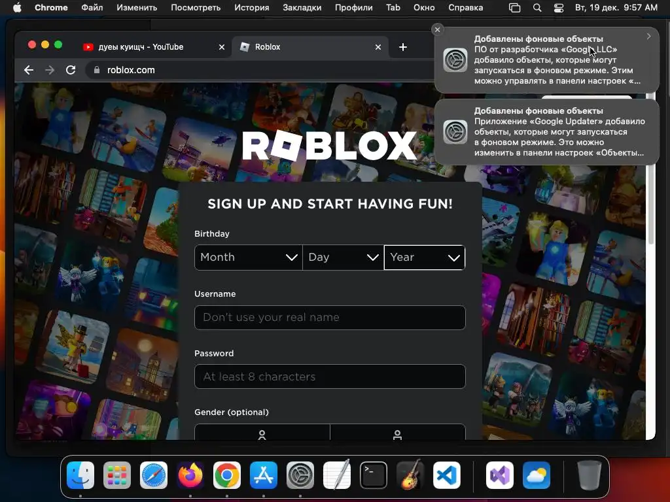Expand the Google LLC notification chevron

(x=648, y=37)
